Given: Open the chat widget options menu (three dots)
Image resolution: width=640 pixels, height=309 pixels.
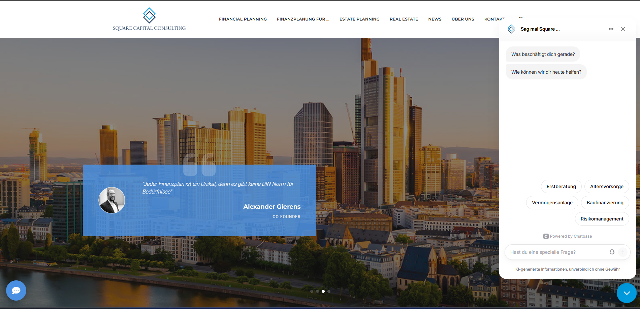Looking at the screenshot, I should click(x=611, y=29).
